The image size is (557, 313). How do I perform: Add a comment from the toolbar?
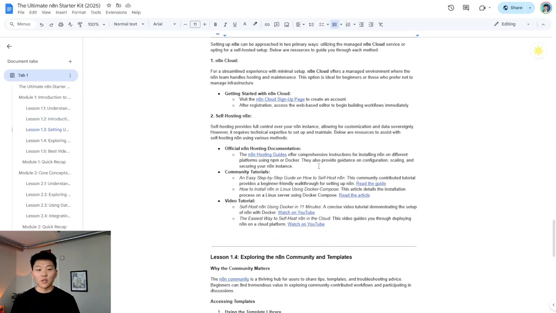click(x=277, y=24)
